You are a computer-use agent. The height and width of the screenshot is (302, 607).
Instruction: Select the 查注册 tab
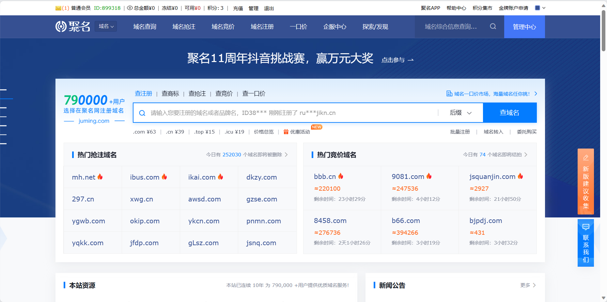click(144, 94)
